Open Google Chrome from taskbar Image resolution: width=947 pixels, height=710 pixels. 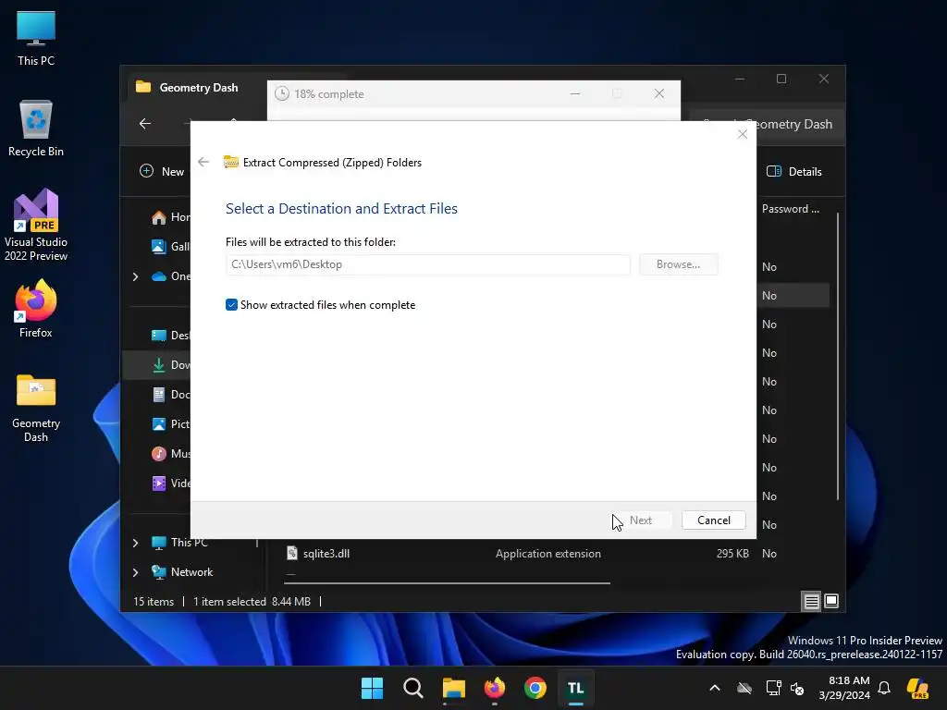(535, 688)
